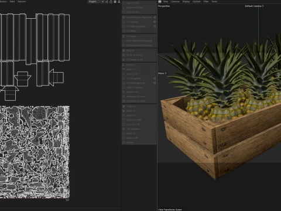
Task: Mirror the UVs along U
Action: pyautogui.click(x=139, y=65)
